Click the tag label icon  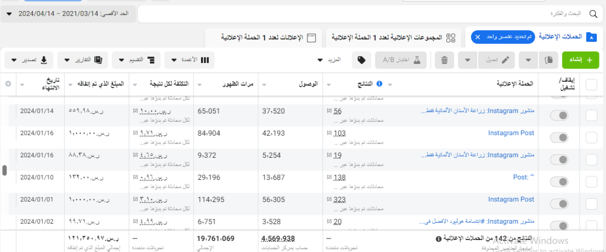coord(361,60)
